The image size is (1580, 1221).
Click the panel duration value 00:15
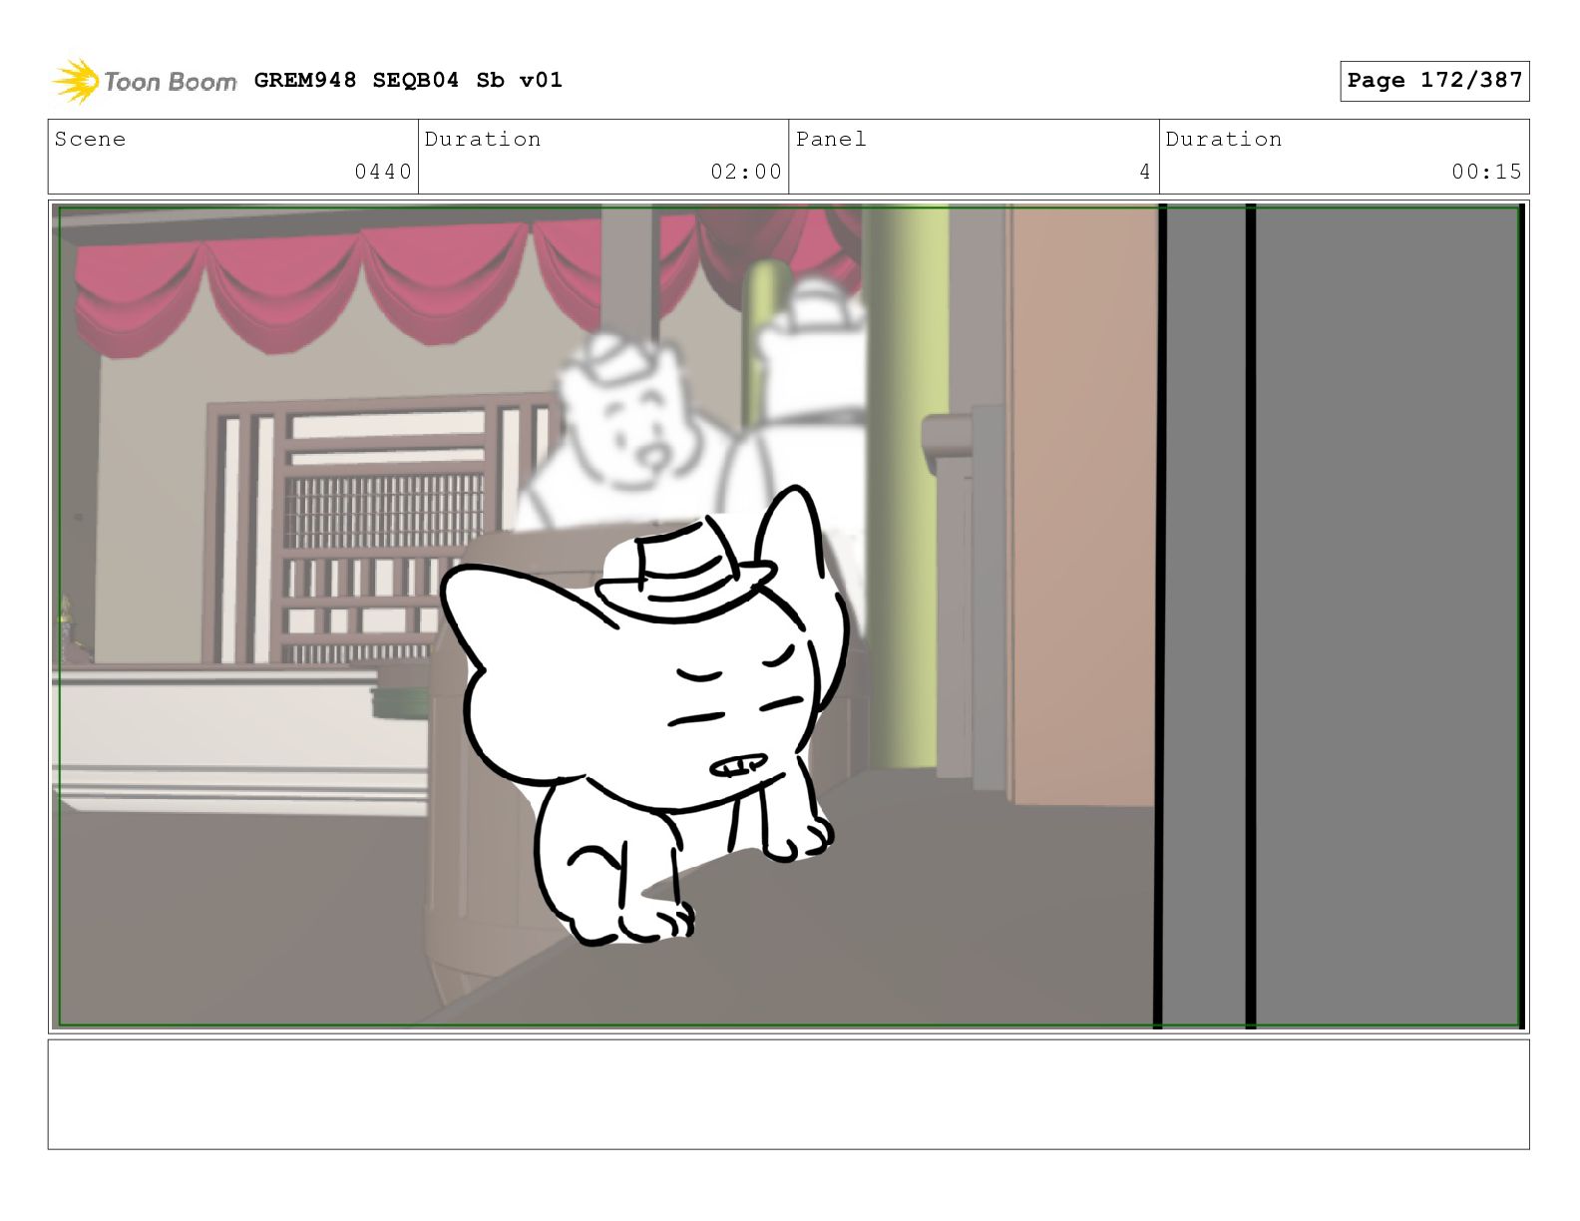coord(1487,172)
